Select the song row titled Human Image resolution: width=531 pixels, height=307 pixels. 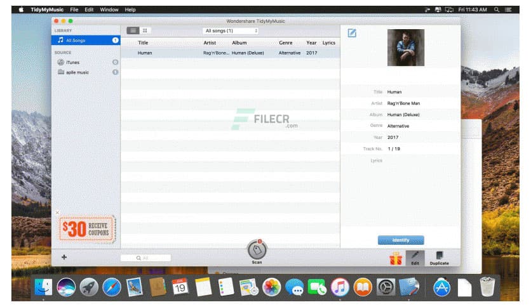coord(231,53)
